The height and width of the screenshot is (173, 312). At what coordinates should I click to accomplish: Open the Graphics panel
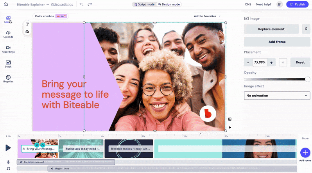click(8, 78)
